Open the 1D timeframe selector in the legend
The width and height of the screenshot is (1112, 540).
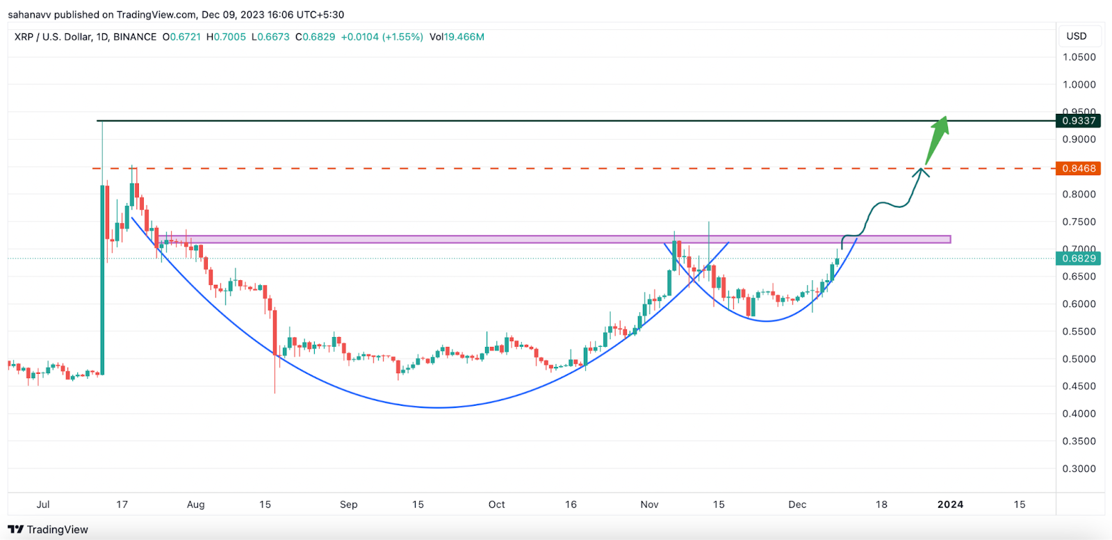(x=103, y=38)
